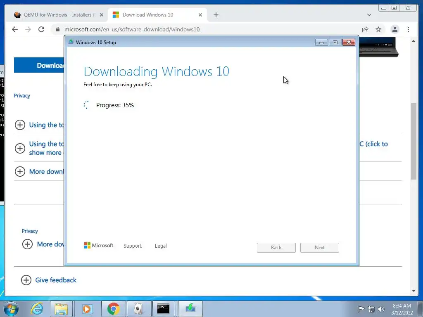The image size is (423, 317).
Task: Minimize the Windows 10 Setup window
Action: click(321, 43)
